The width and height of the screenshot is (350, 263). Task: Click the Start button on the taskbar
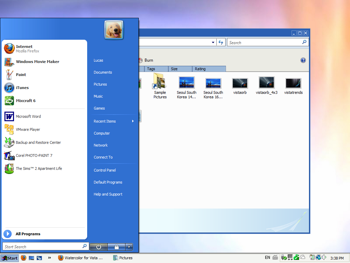pos(10,258)
